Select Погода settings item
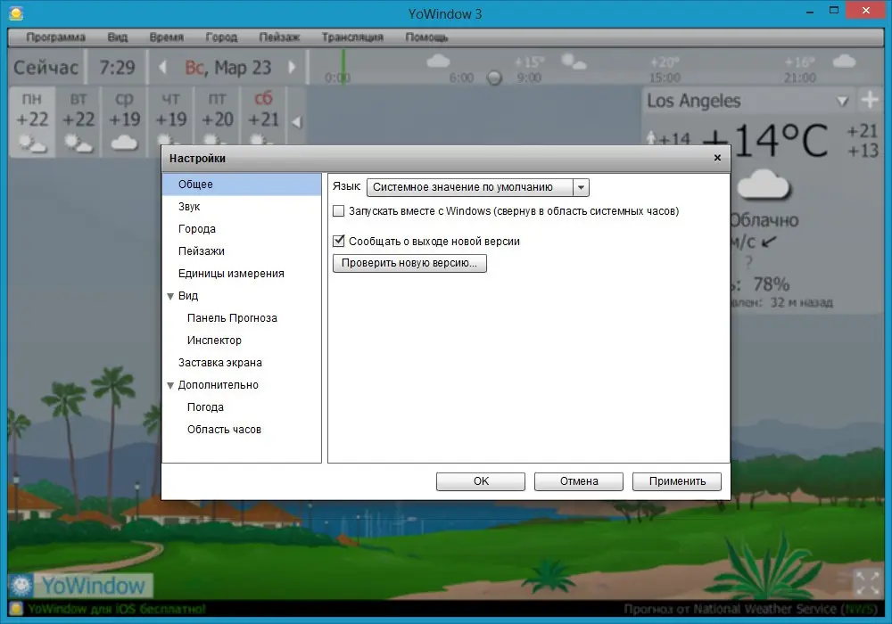 tap(242, 406)
